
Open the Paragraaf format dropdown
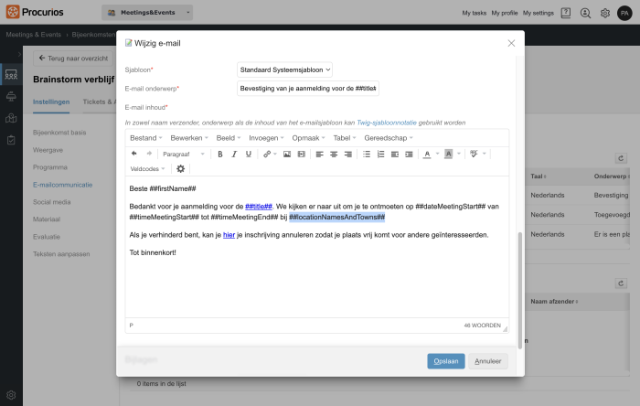pyautogui.click(x=184, y=154)
